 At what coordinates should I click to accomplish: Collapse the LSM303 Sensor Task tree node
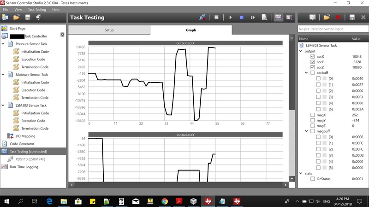(x=3, y=105)
